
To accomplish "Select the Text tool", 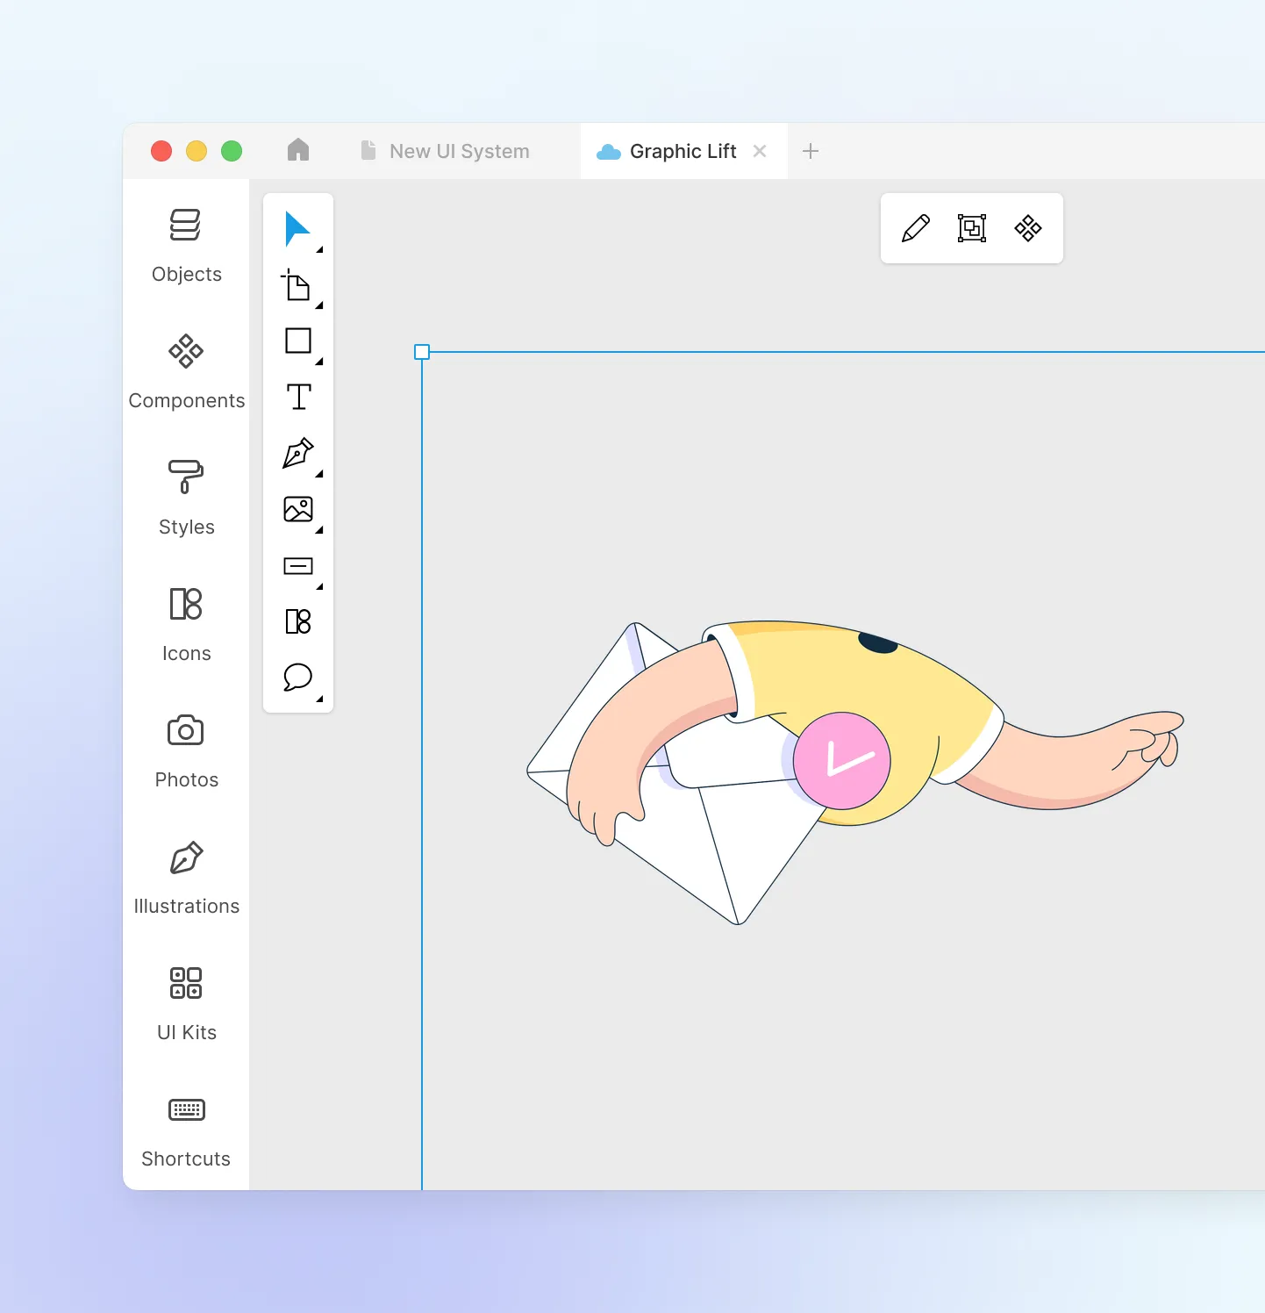I will [x=298, y=397].
